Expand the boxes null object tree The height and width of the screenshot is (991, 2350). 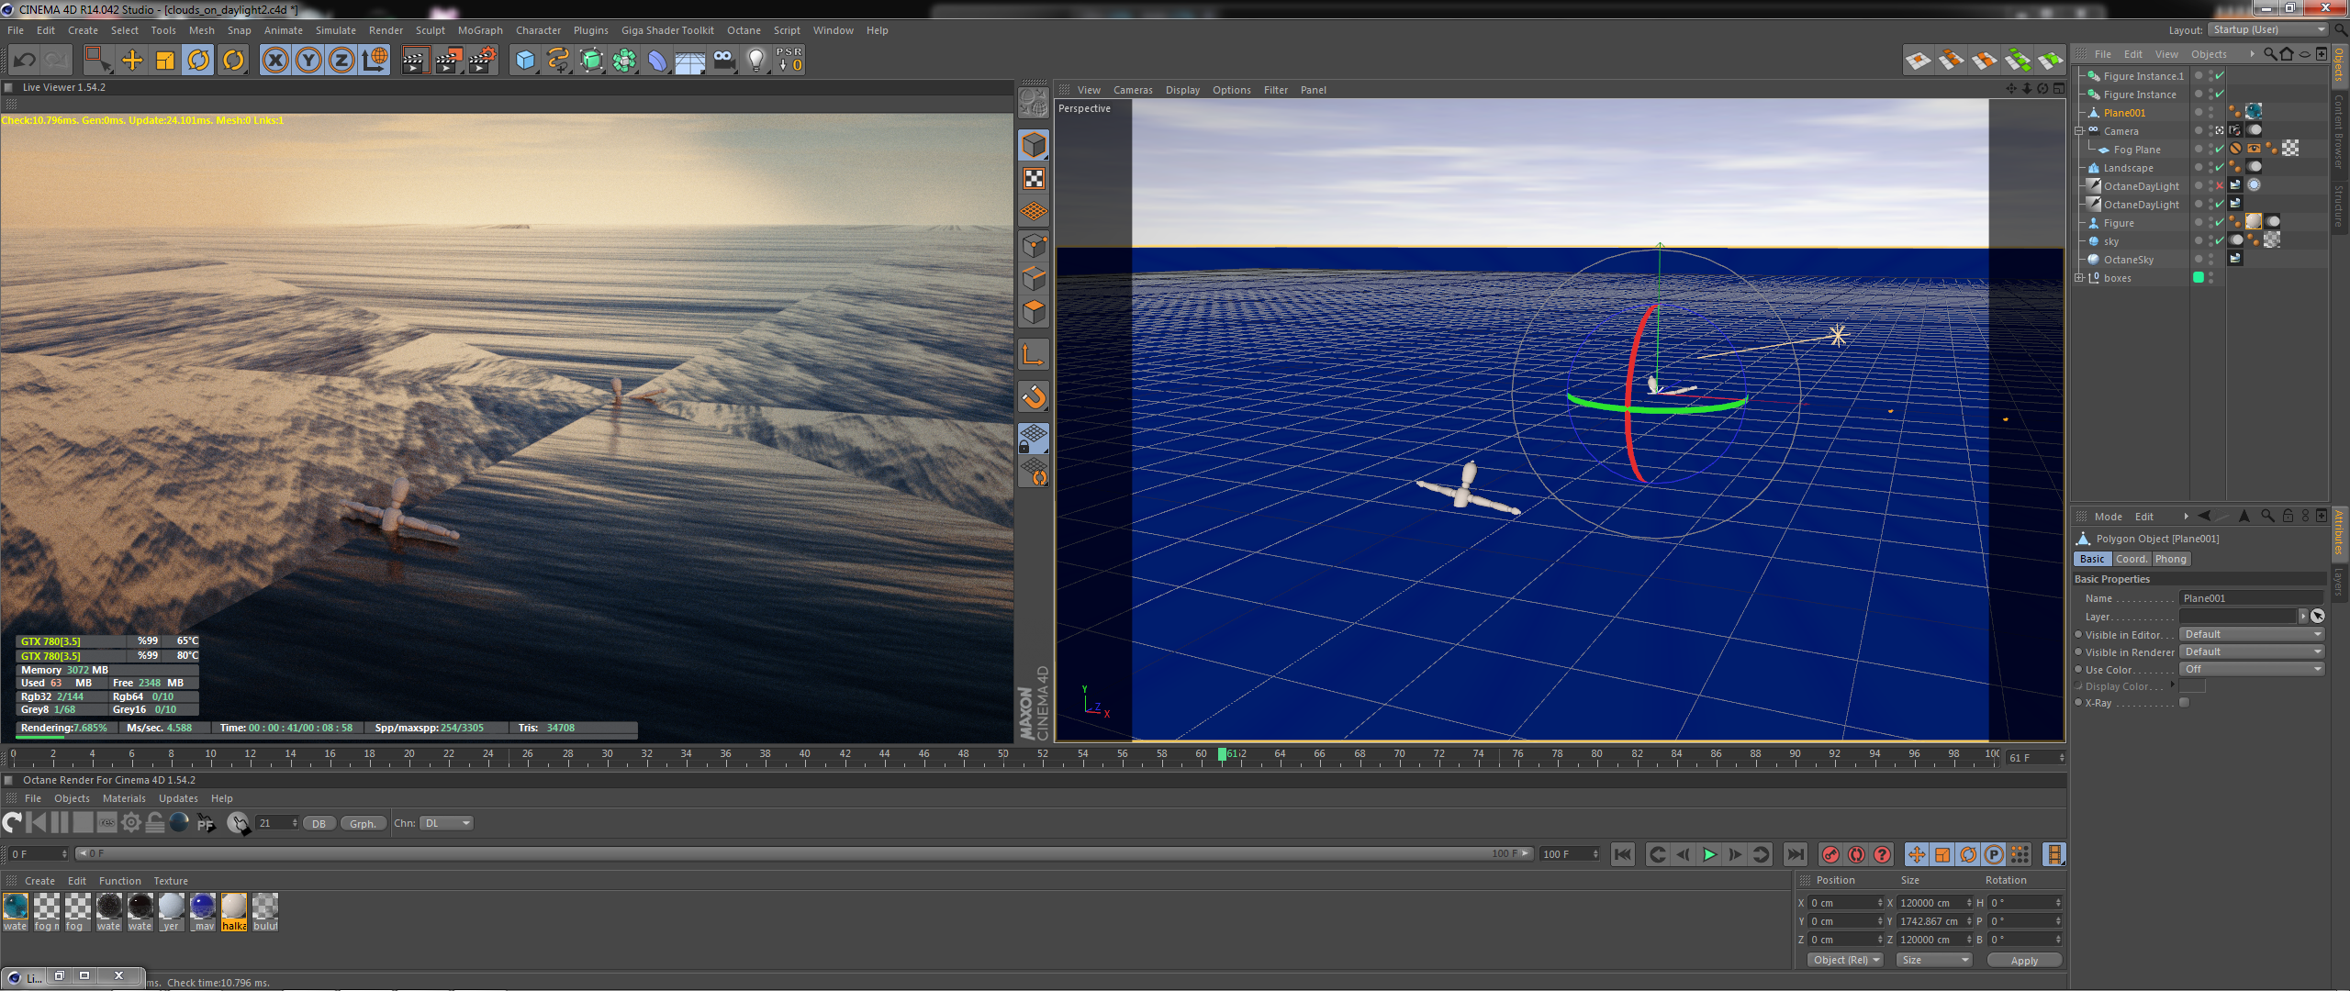(x=2079, y=278)
